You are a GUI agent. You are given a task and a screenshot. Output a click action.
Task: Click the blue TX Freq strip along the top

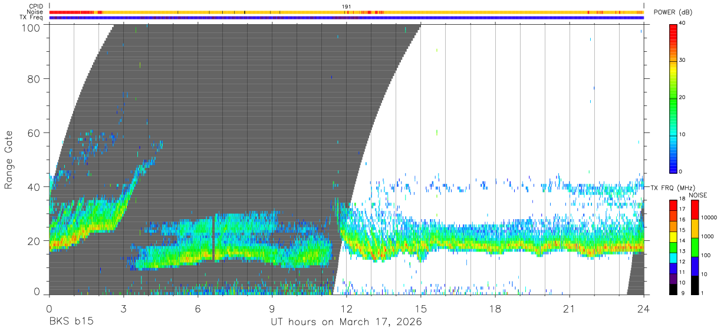pos(347,18)
